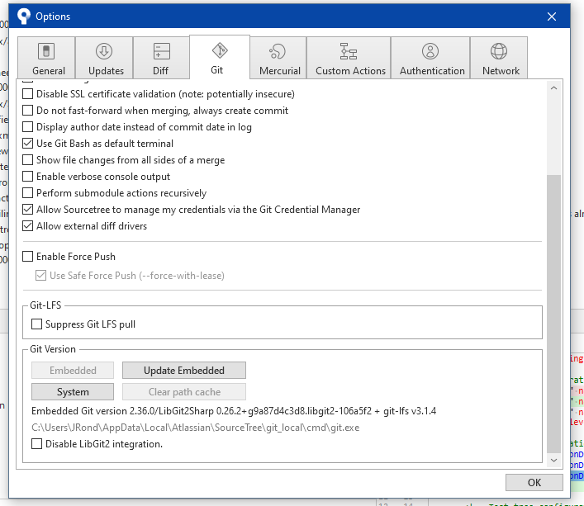The height and width of the screenshot is (506, 584).
Task: Toggle Use Safe Force Push option
Action: (x=41, y=276)
